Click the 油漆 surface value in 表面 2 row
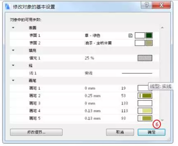The width and height of the screenshot is (178, 146). point(98,43)
